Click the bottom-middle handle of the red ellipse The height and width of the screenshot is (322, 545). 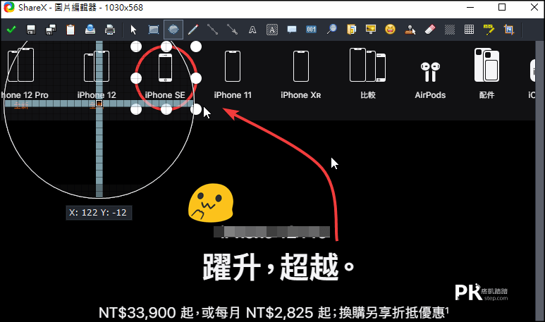pyautogui.click(x=166, y=109)
